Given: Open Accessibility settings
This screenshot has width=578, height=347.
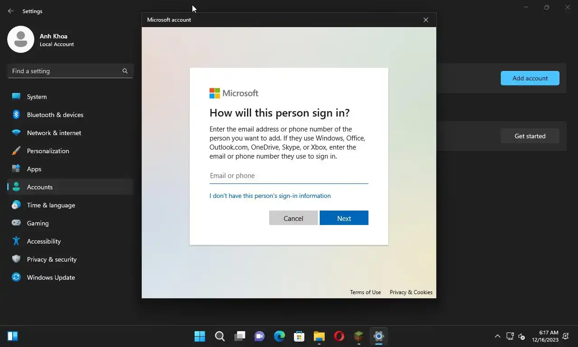Looking at the screenshot, I should 70,241.
